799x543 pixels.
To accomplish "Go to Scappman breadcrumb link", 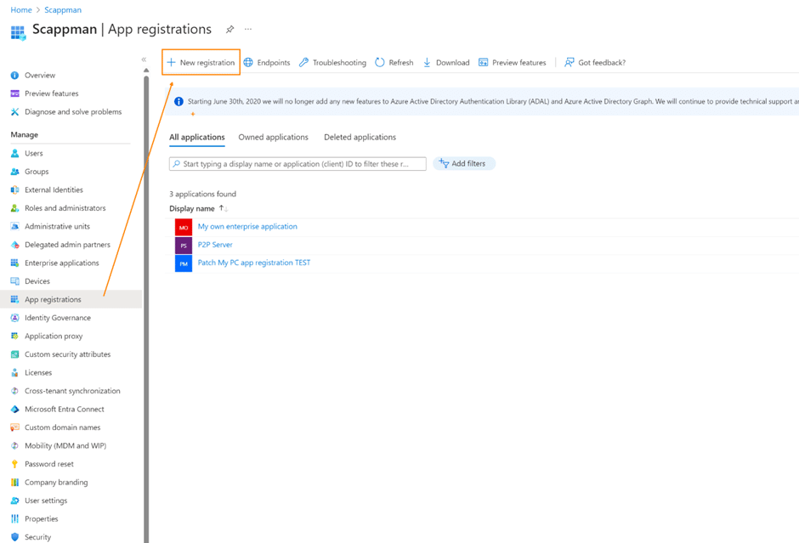I will pyautogui.click(x=63, y=9).
